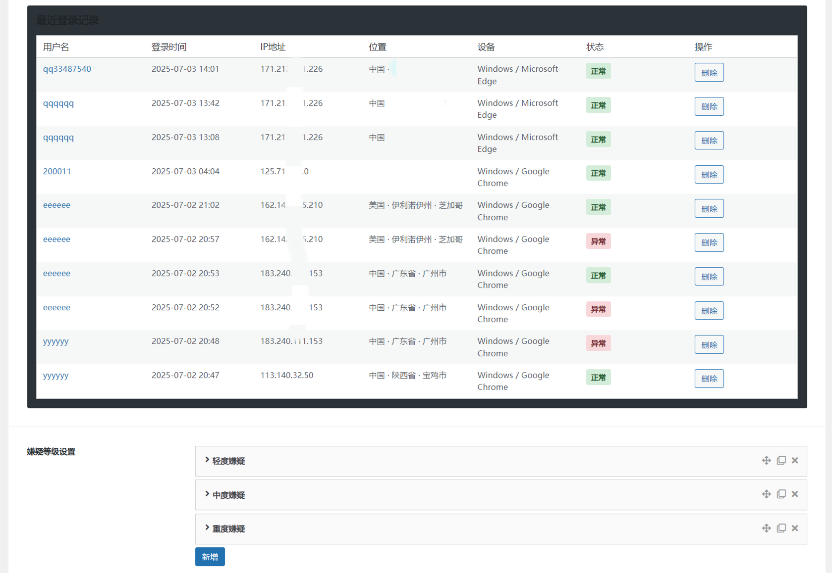
Task: Click 异常 status badge at 20:57
Action: [x=598, y=241]
